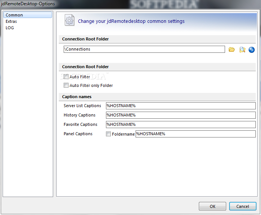Enable the Auto Filter checkbox
The width and height of the screenshot is (261, 215).
click(x=66, y=77)
